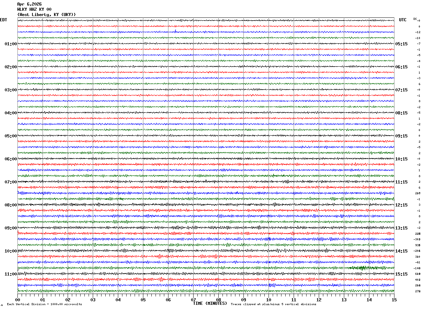Click the 04:00 EDT time label
Viewport: 422px width, 309px height.
coord(10,113)
